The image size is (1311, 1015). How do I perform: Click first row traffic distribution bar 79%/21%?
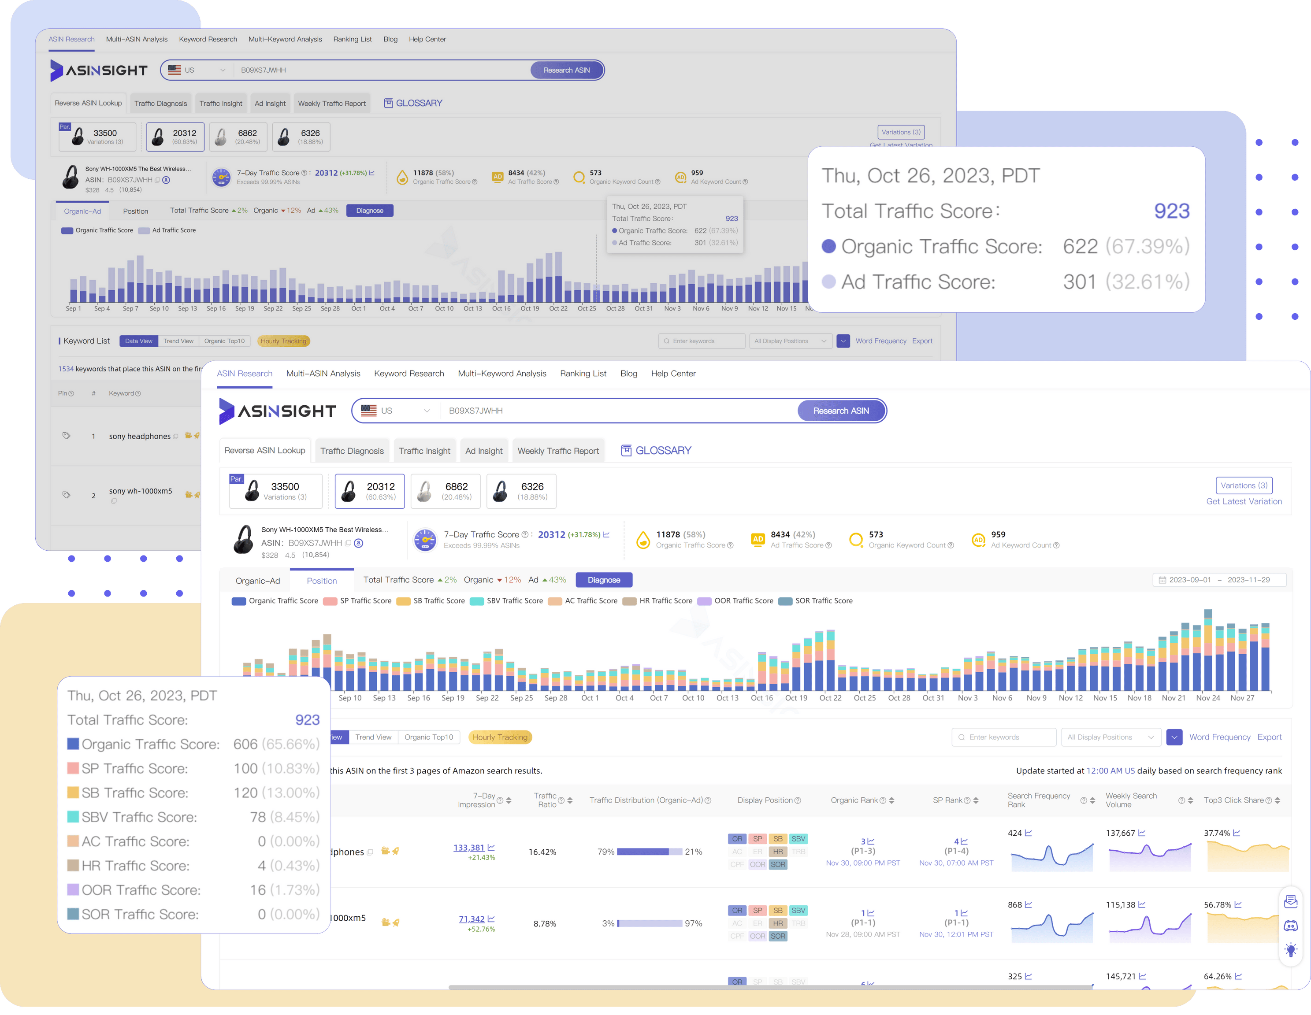pyautogui.click(x=650, y=852)
